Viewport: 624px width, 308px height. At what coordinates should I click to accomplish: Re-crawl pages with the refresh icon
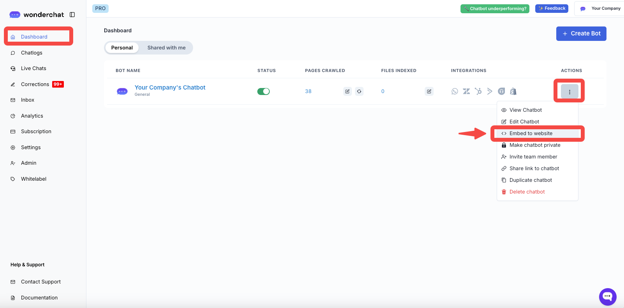pos(359,92)
